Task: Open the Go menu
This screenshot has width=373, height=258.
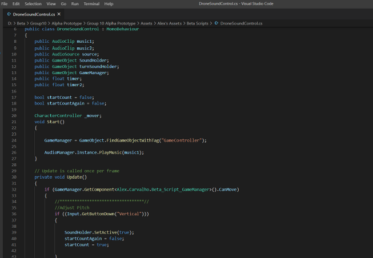Action: (63, 3)
